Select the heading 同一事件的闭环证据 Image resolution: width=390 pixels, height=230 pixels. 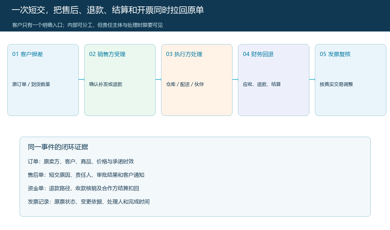click(58, 147)
